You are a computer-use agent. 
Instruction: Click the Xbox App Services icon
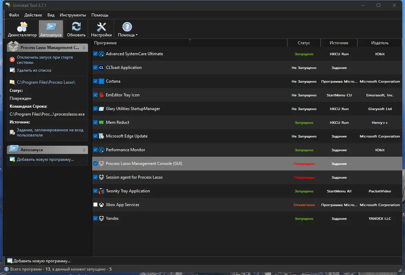pyautogui.click(x=101, y=205)
